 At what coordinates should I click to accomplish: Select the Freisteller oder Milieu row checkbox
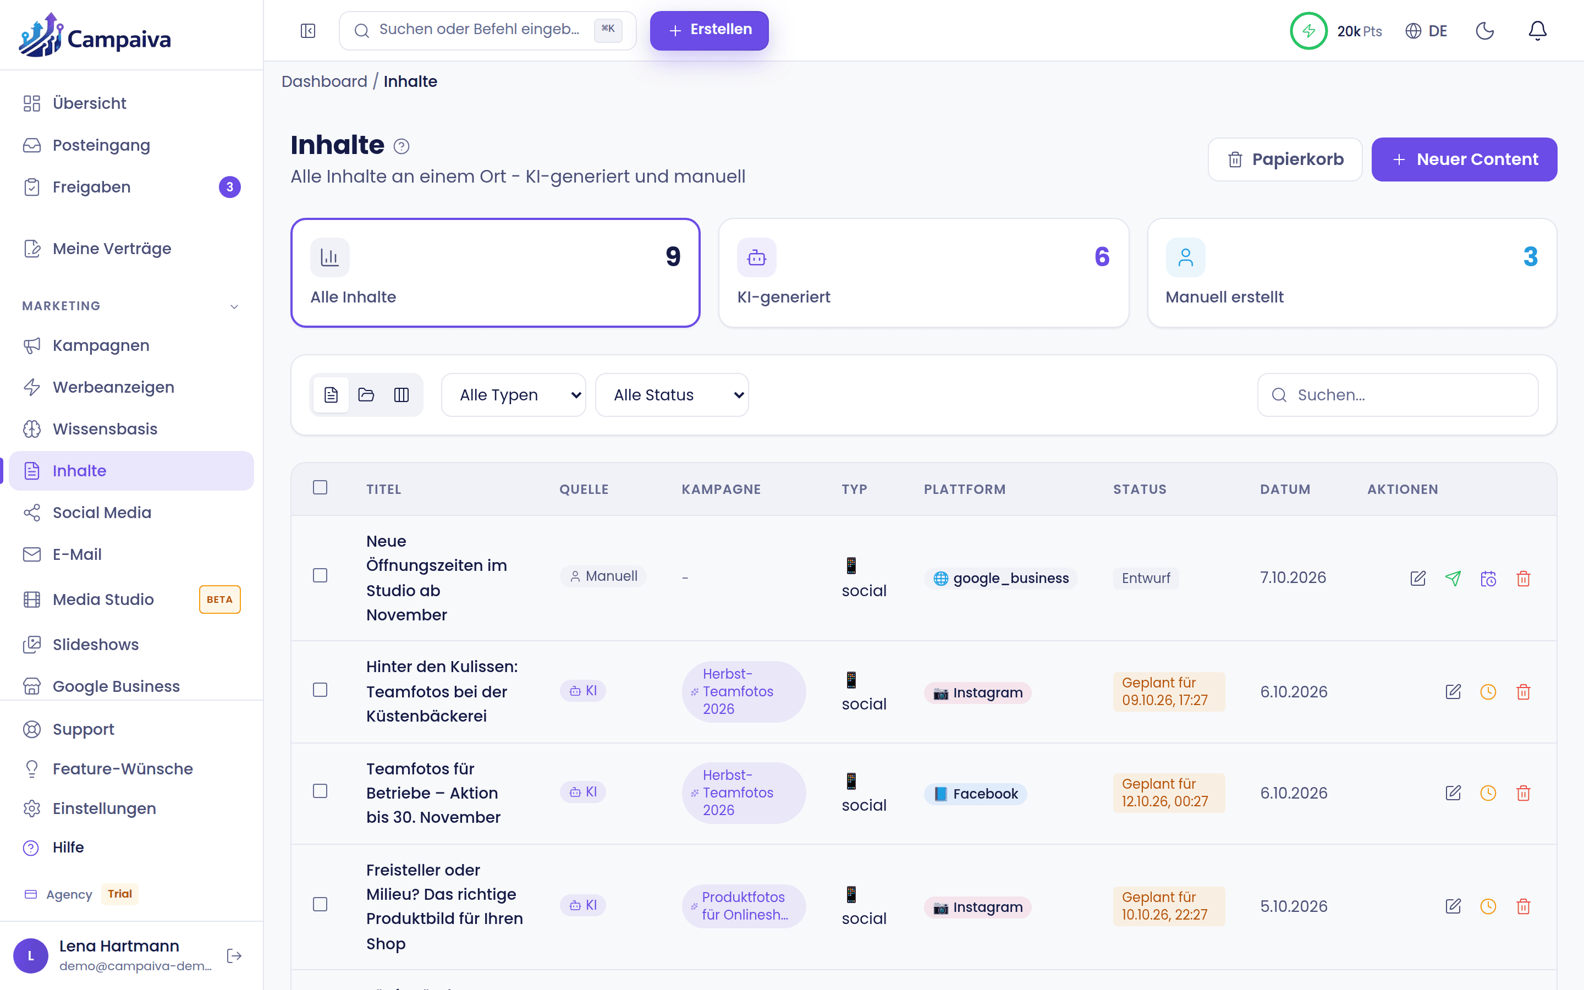(x=320, y=904)
